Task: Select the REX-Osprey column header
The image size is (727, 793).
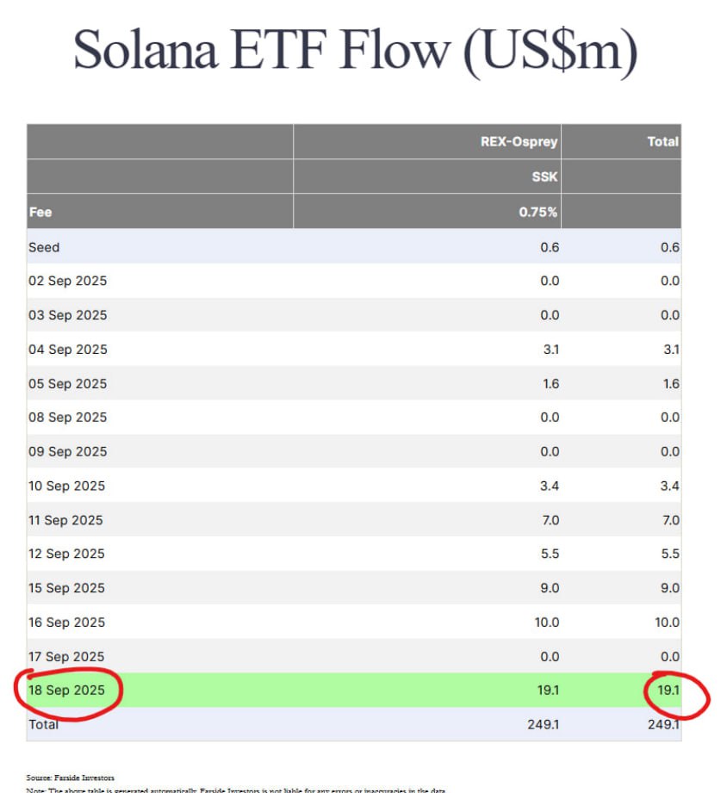Action: click(519, 141)
